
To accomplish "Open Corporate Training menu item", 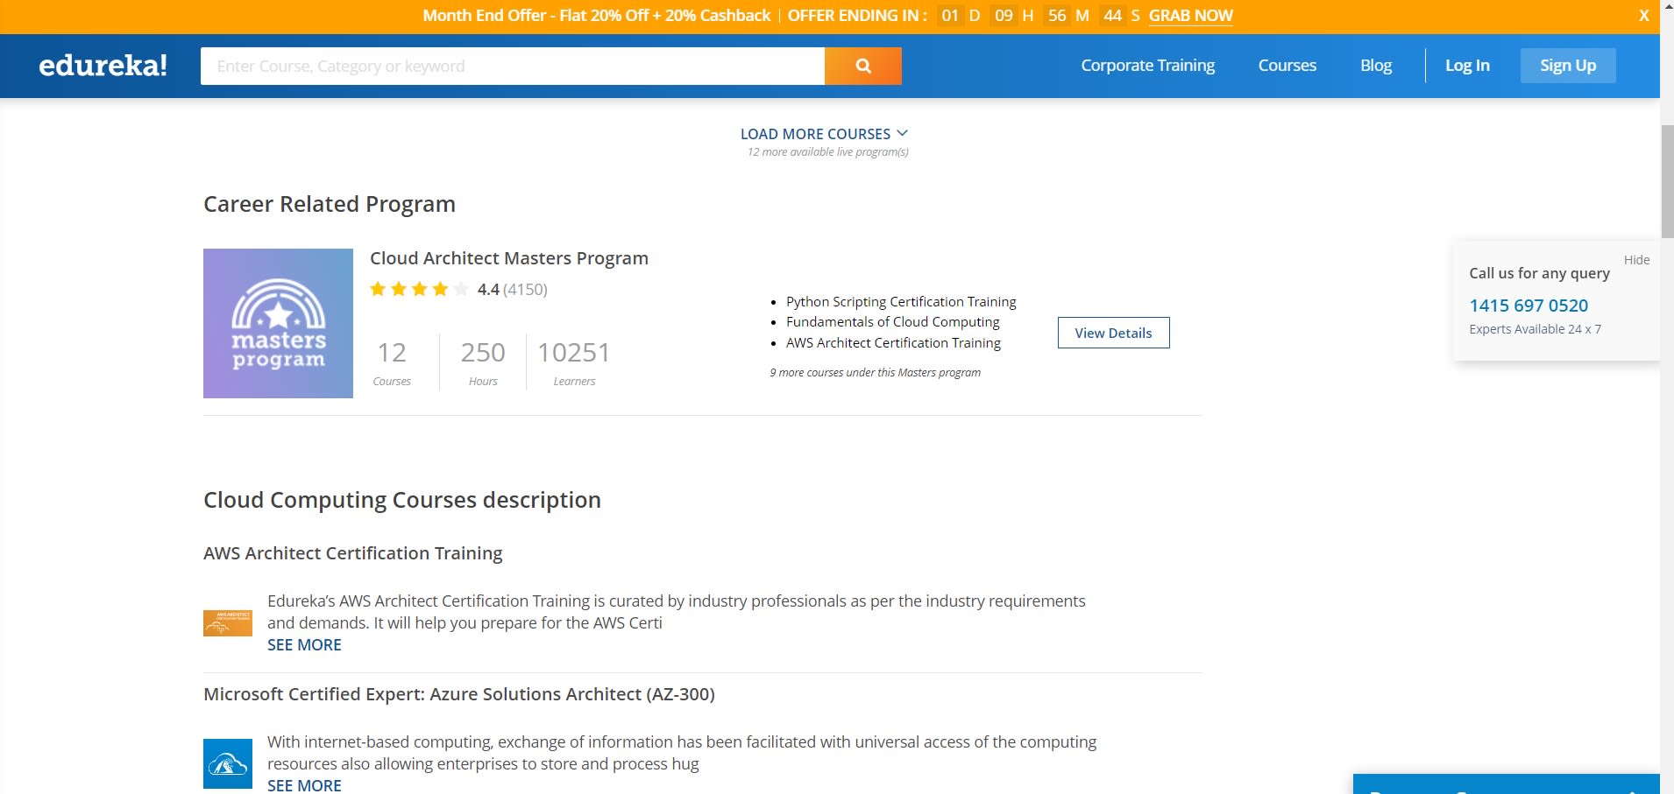I will [x=1147, y=66].
